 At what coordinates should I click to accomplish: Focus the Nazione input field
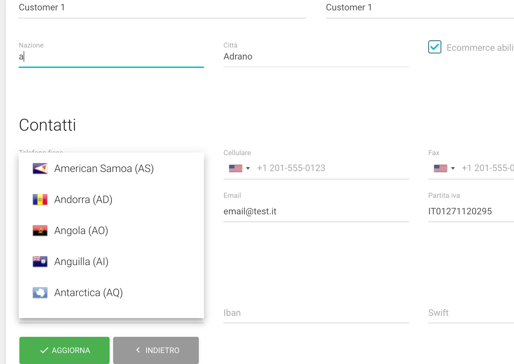111,57
